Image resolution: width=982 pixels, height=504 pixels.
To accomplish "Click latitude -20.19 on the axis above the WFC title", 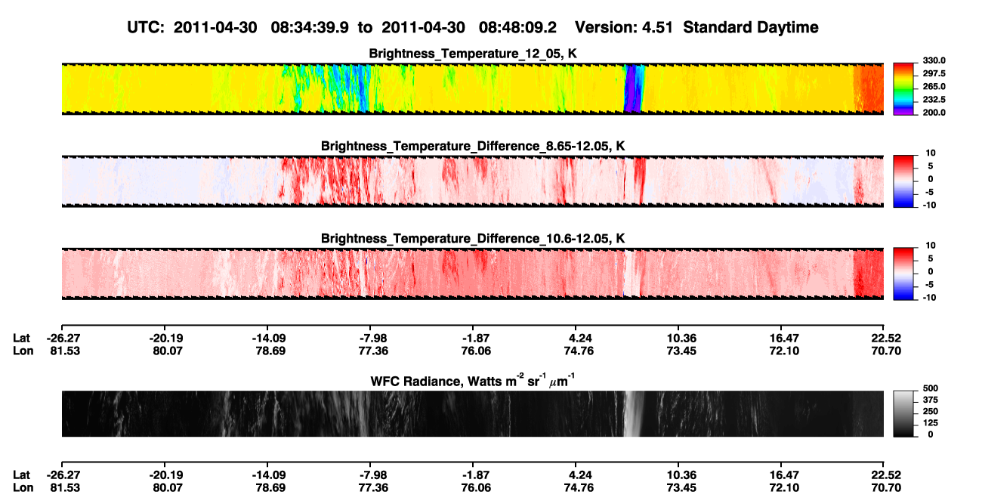I will click(x=165, y=339).
